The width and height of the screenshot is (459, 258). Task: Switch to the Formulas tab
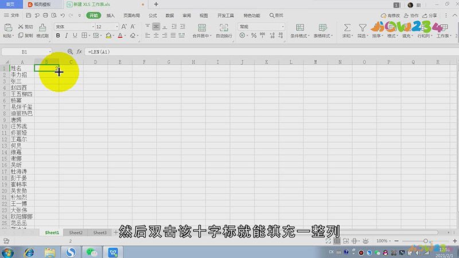coord(153,15)
